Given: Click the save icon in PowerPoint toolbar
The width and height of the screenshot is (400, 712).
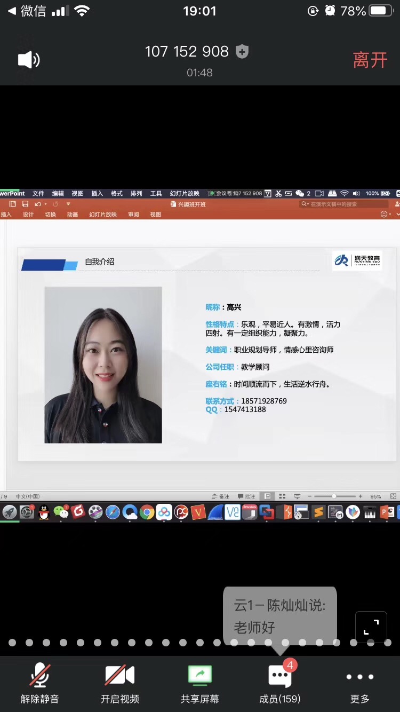Looking at the screenshot, I should click(x=25, y=204).
